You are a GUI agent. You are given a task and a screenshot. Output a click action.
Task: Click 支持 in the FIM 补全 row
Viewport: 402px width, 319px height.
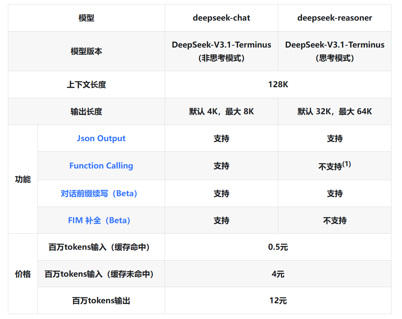pyautogui.click(x=221, y=220)
